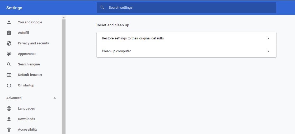This screenshot has height=134, width=295.
Task: Click the Accessibility figure icon
Action: coord(9,130)
